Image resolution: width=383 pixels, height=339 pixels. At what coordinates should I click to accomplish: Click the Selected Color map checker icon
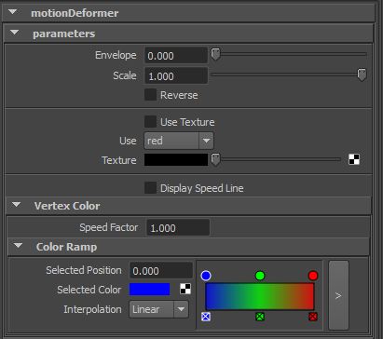pos(185,289)
